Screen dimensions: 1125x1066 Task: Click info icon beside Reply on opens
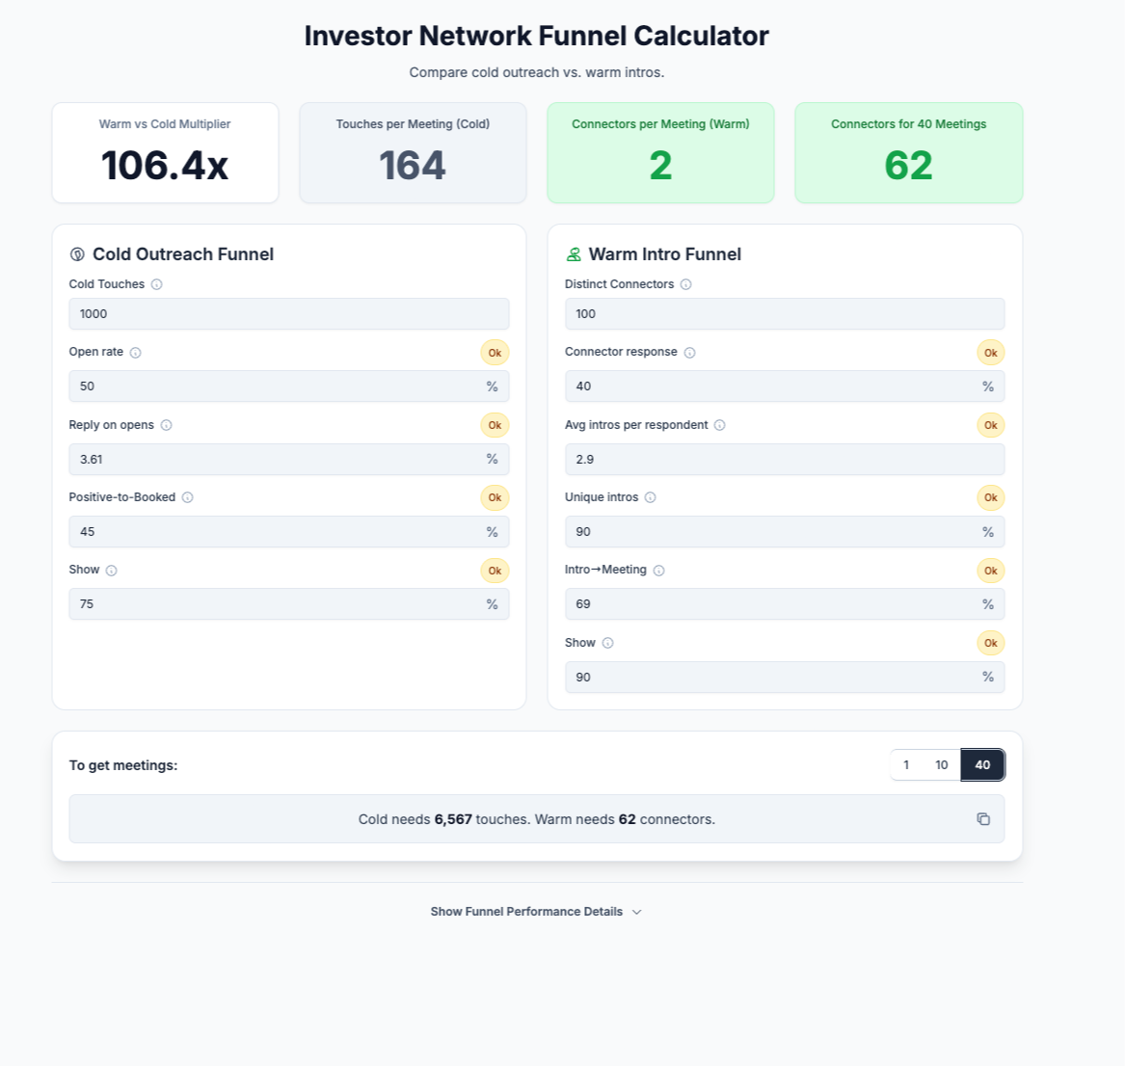pos(167,425)
